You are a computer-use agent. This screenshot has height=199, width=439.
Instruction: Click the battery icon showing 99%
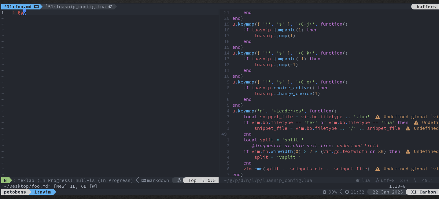(x=324, y=192)
